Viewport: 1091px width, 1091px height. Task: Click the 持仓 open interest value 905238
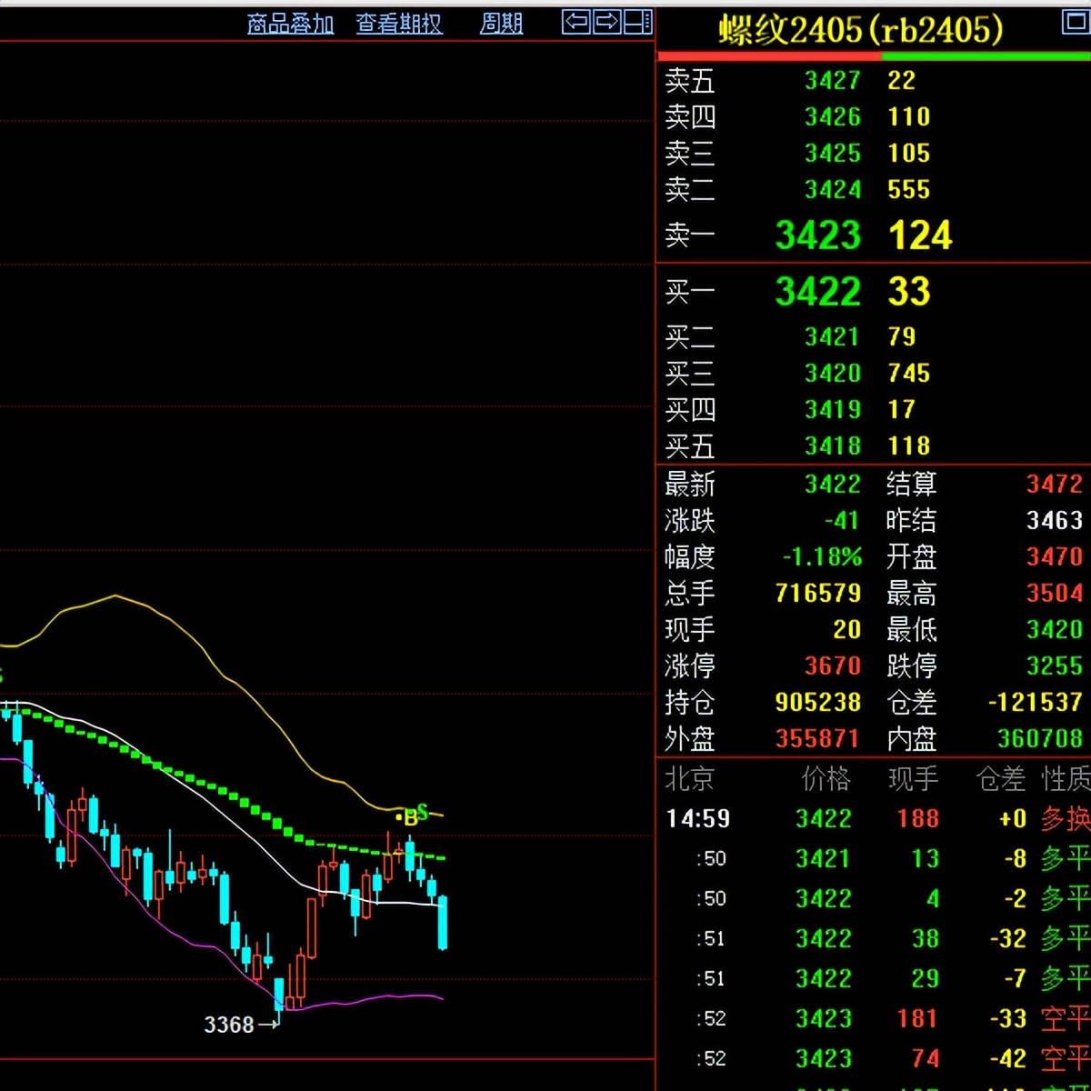817,702
